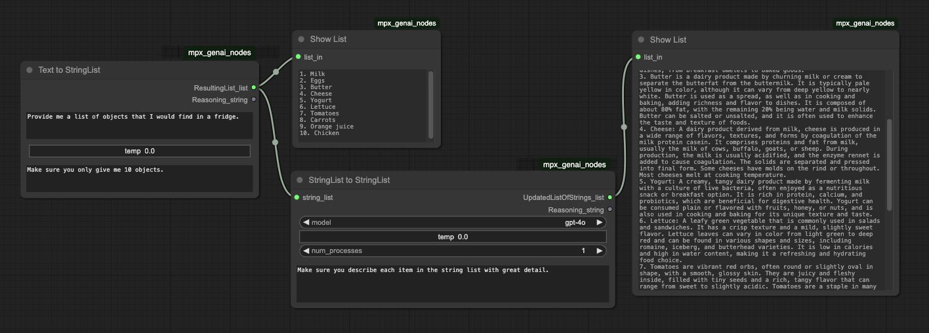Click mpx_genai_nodes badge above right Show List
This screenshot has width=929, height=333.
click(x=865, y=23)
